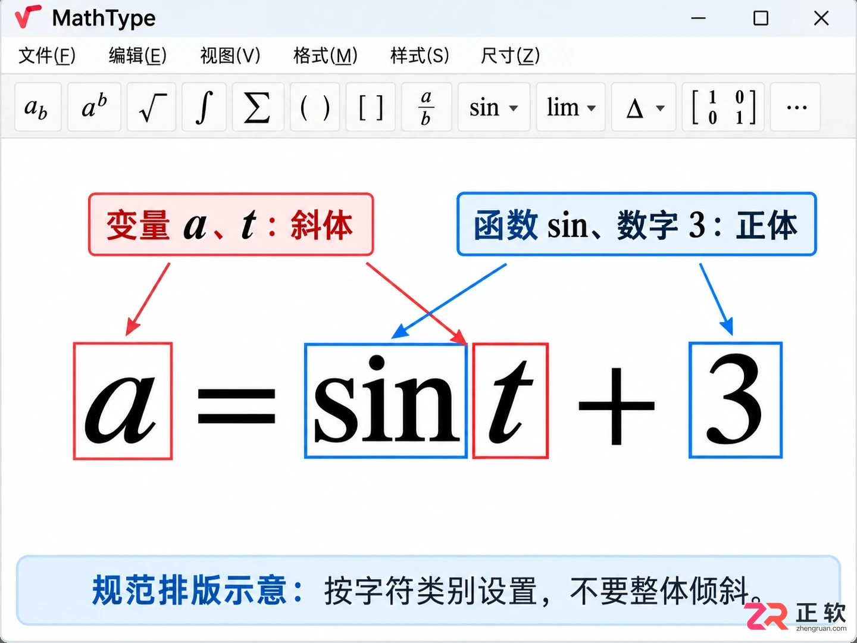Click the MathType logo in title bar
Screen dimensions: 857x643
pyautogui.click(x=27, y=17)
